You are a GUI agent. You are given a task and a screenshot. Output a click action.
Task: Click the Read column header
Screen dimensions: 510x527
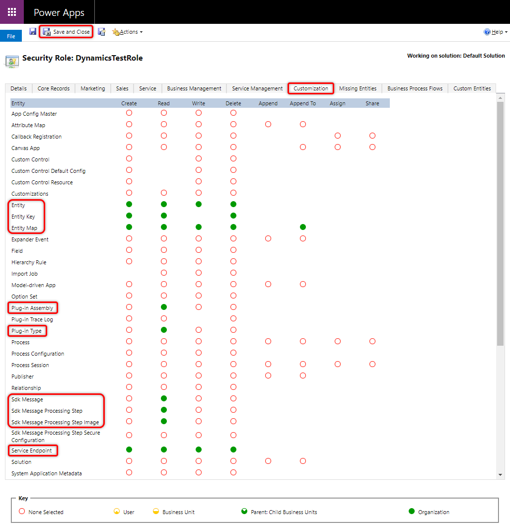164,103
